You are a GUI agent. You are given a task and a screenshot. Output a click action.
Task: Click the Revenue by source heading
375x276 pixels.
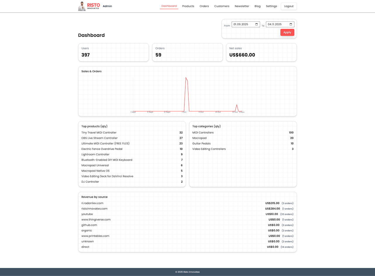(x=94, y=197)
